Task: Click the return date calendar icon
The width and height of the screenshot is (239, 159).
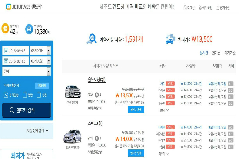Action: [6, 61]
